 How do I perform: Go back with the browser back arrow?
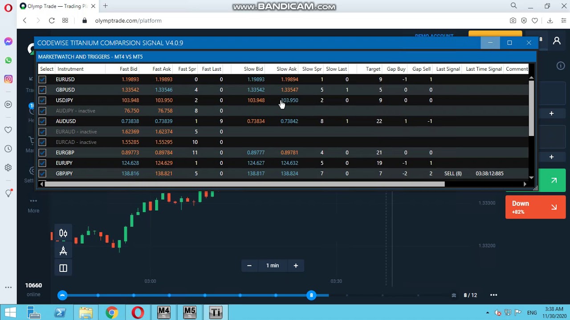(24, 20)
